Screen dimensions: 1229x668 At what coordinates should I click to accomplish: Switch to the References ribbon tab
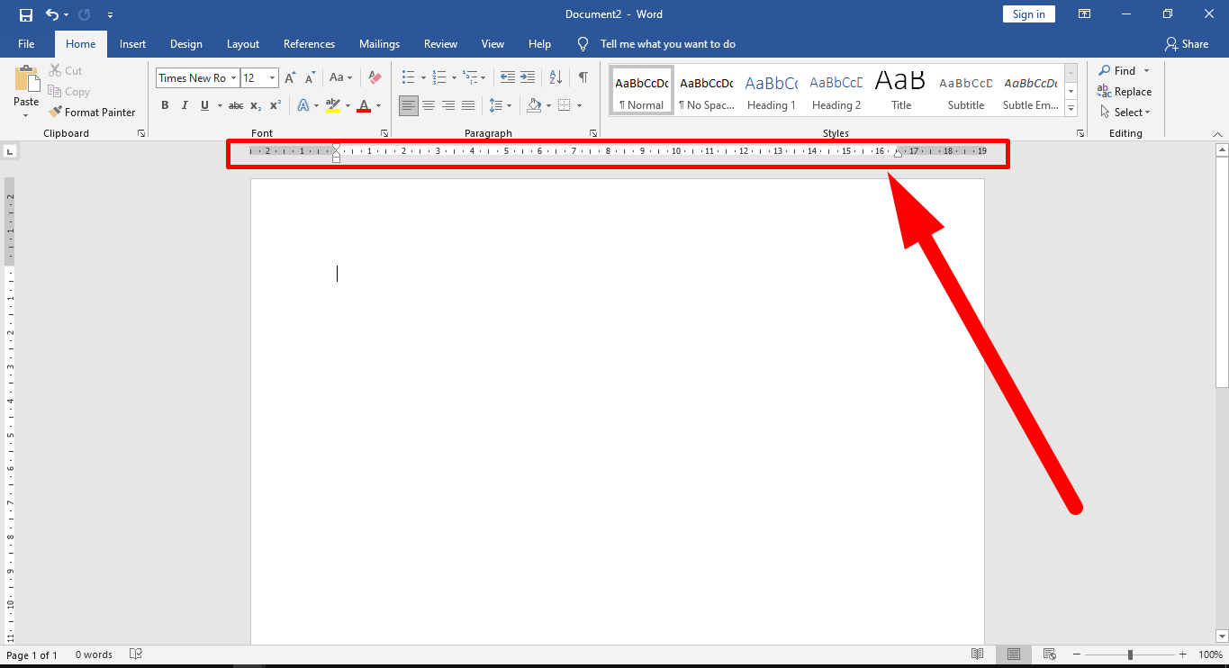pos(309,43)
